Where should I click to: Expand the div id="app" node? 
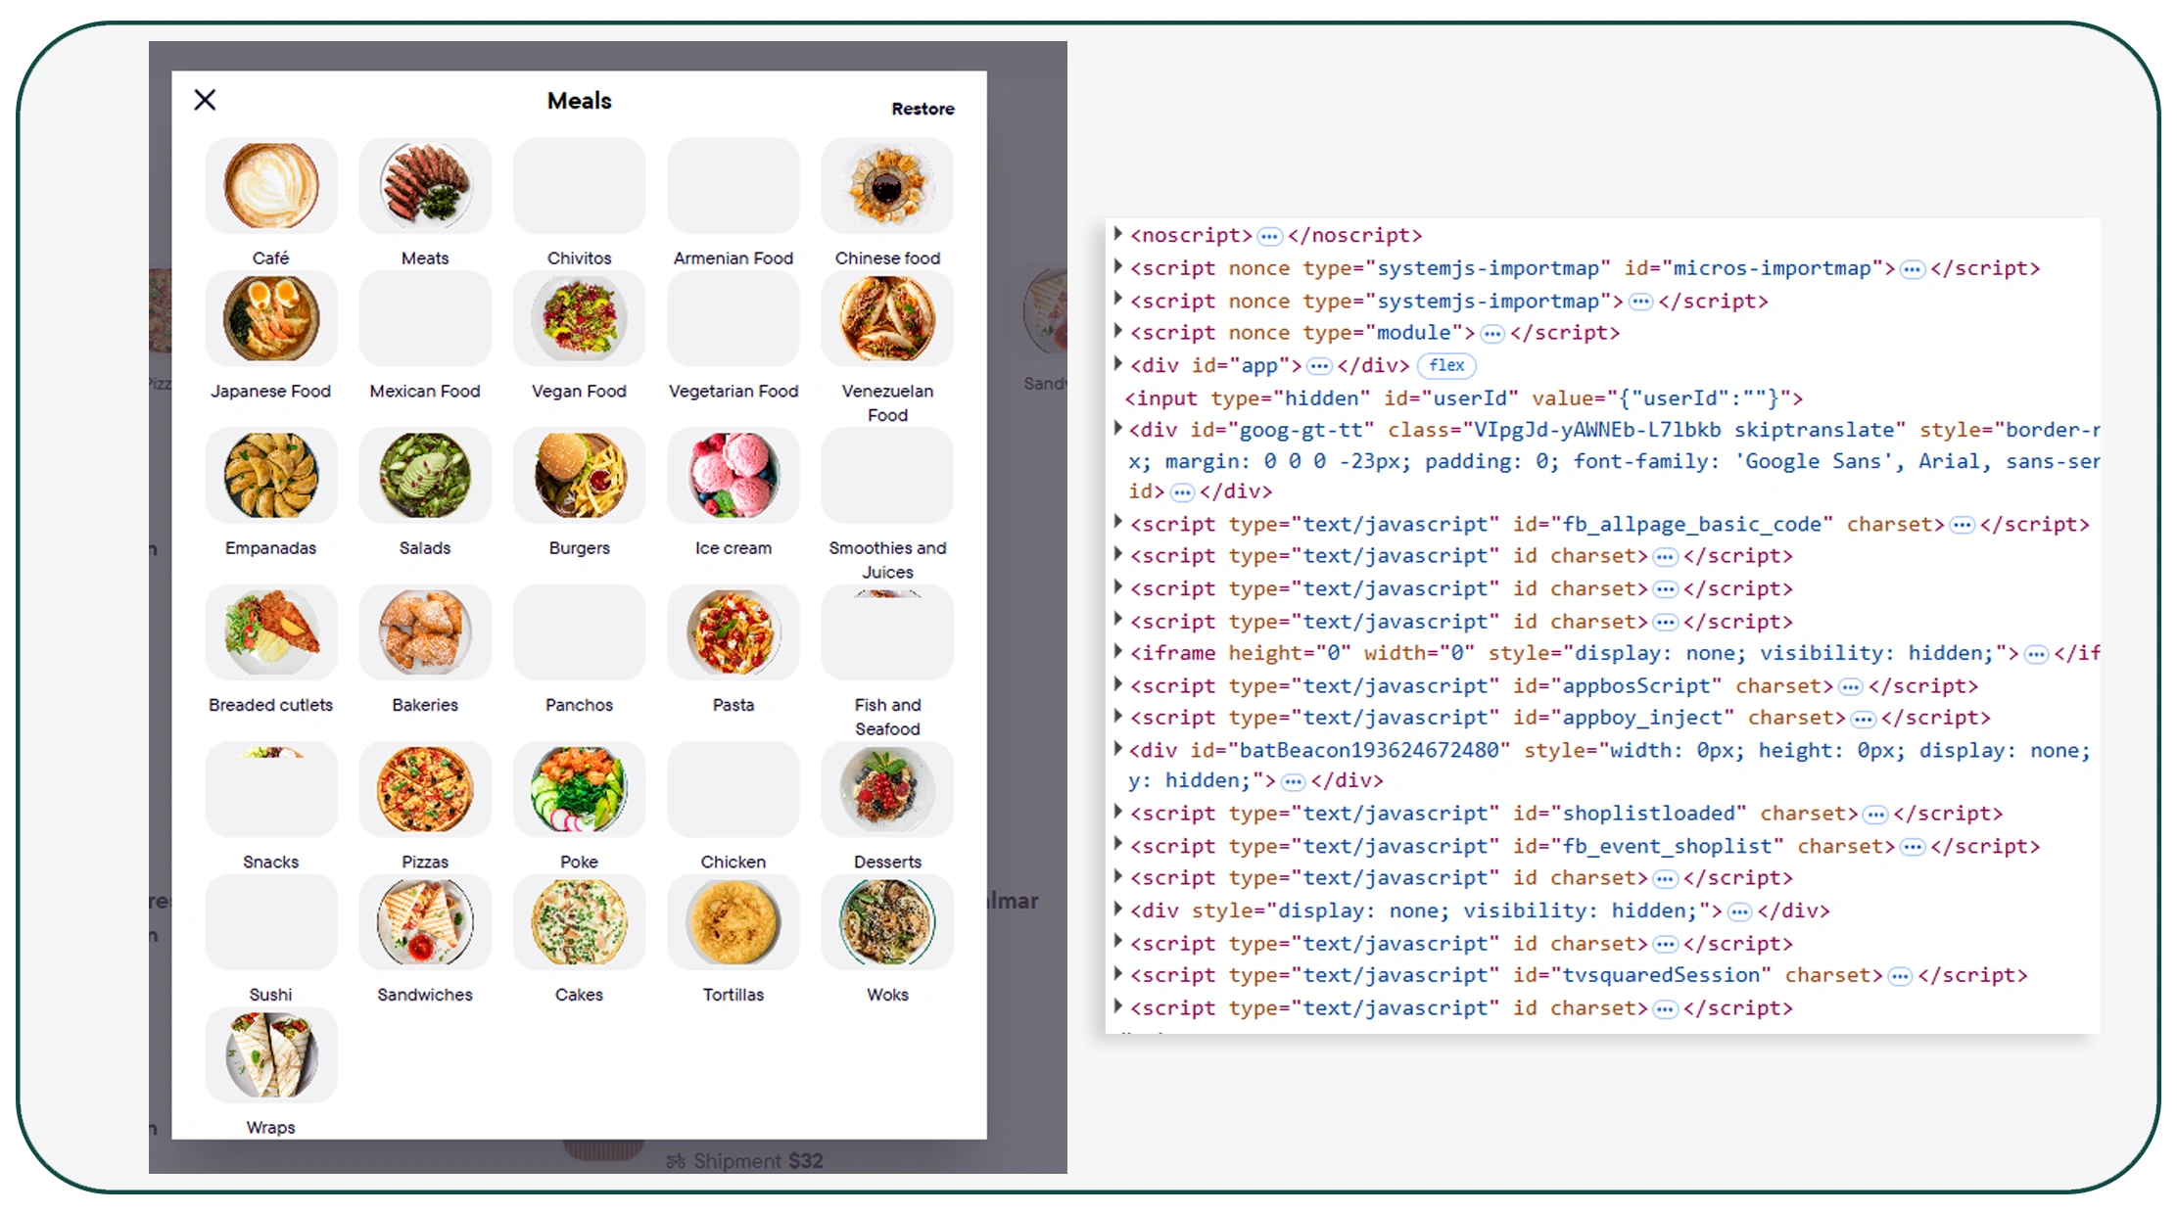(x=1117, y=364)
